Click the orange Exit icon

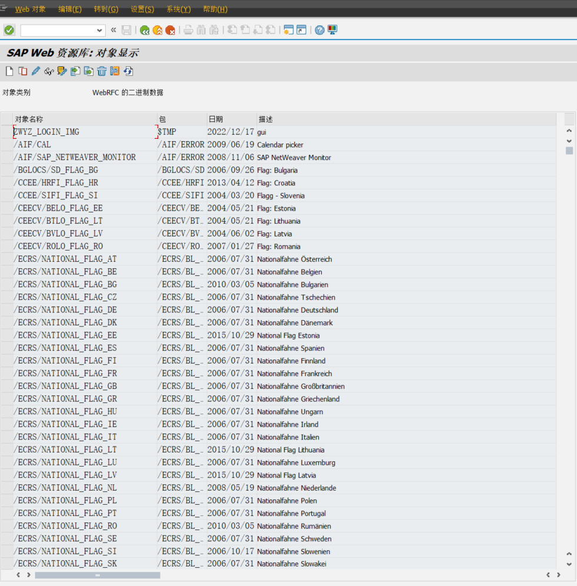158,30
